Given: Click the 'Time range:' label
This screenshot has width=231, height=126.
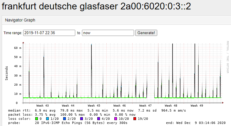Looking at the screenshot, I should [13, 33].
